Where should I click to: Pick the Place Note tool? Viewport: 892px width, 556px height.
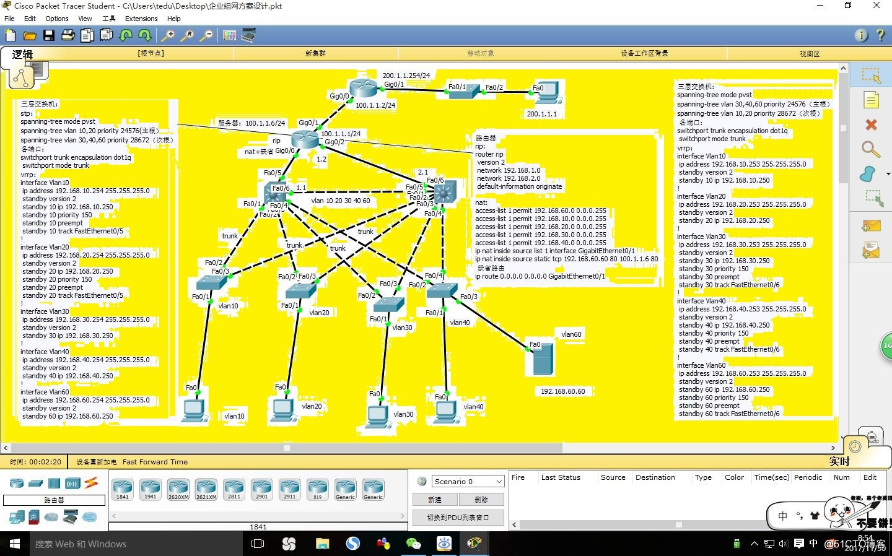pyautogui.click(x=871, y=100)
